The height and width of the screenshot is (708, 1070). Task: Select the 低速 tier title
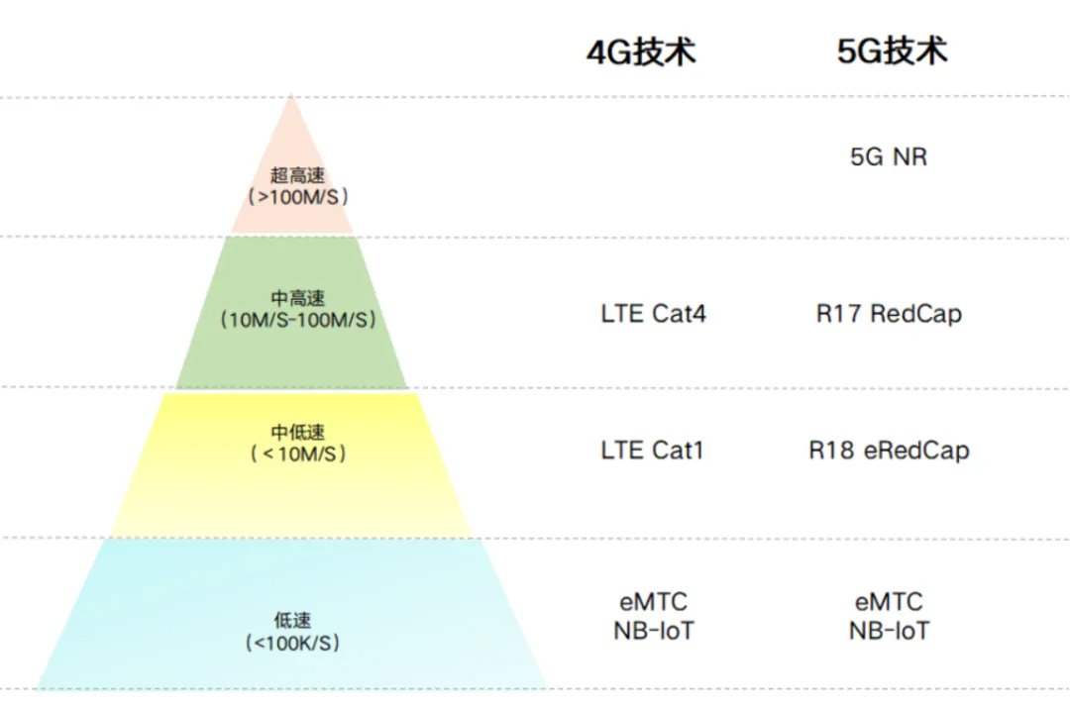(292, 621)
